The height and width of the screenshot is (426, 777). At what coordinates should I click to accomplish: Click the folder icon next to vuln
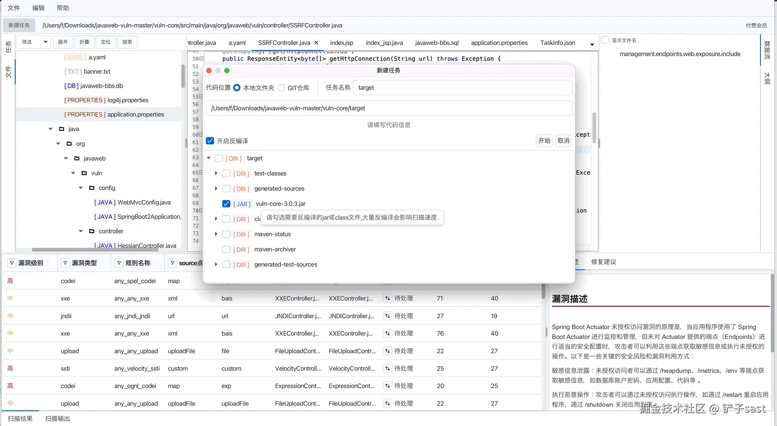coord(84,173)
